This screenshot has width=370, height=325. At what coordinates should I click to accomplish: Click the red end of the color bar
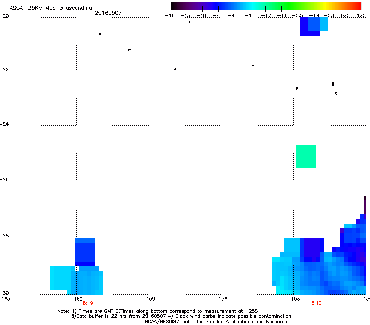pos(357,6)
